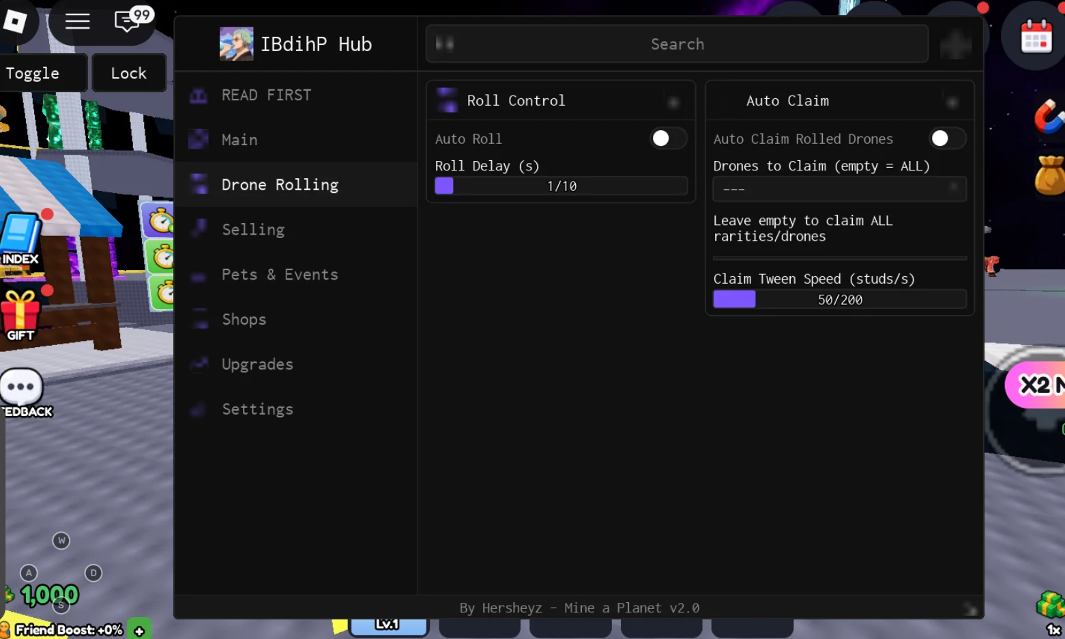Click the Lv.1 hotbar slot

tap(388, 626)
